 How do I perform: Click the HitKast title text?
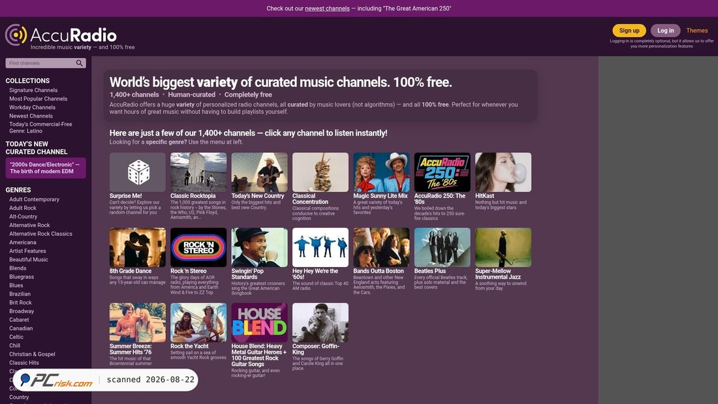pyautogui.click(x=484, y=196)
